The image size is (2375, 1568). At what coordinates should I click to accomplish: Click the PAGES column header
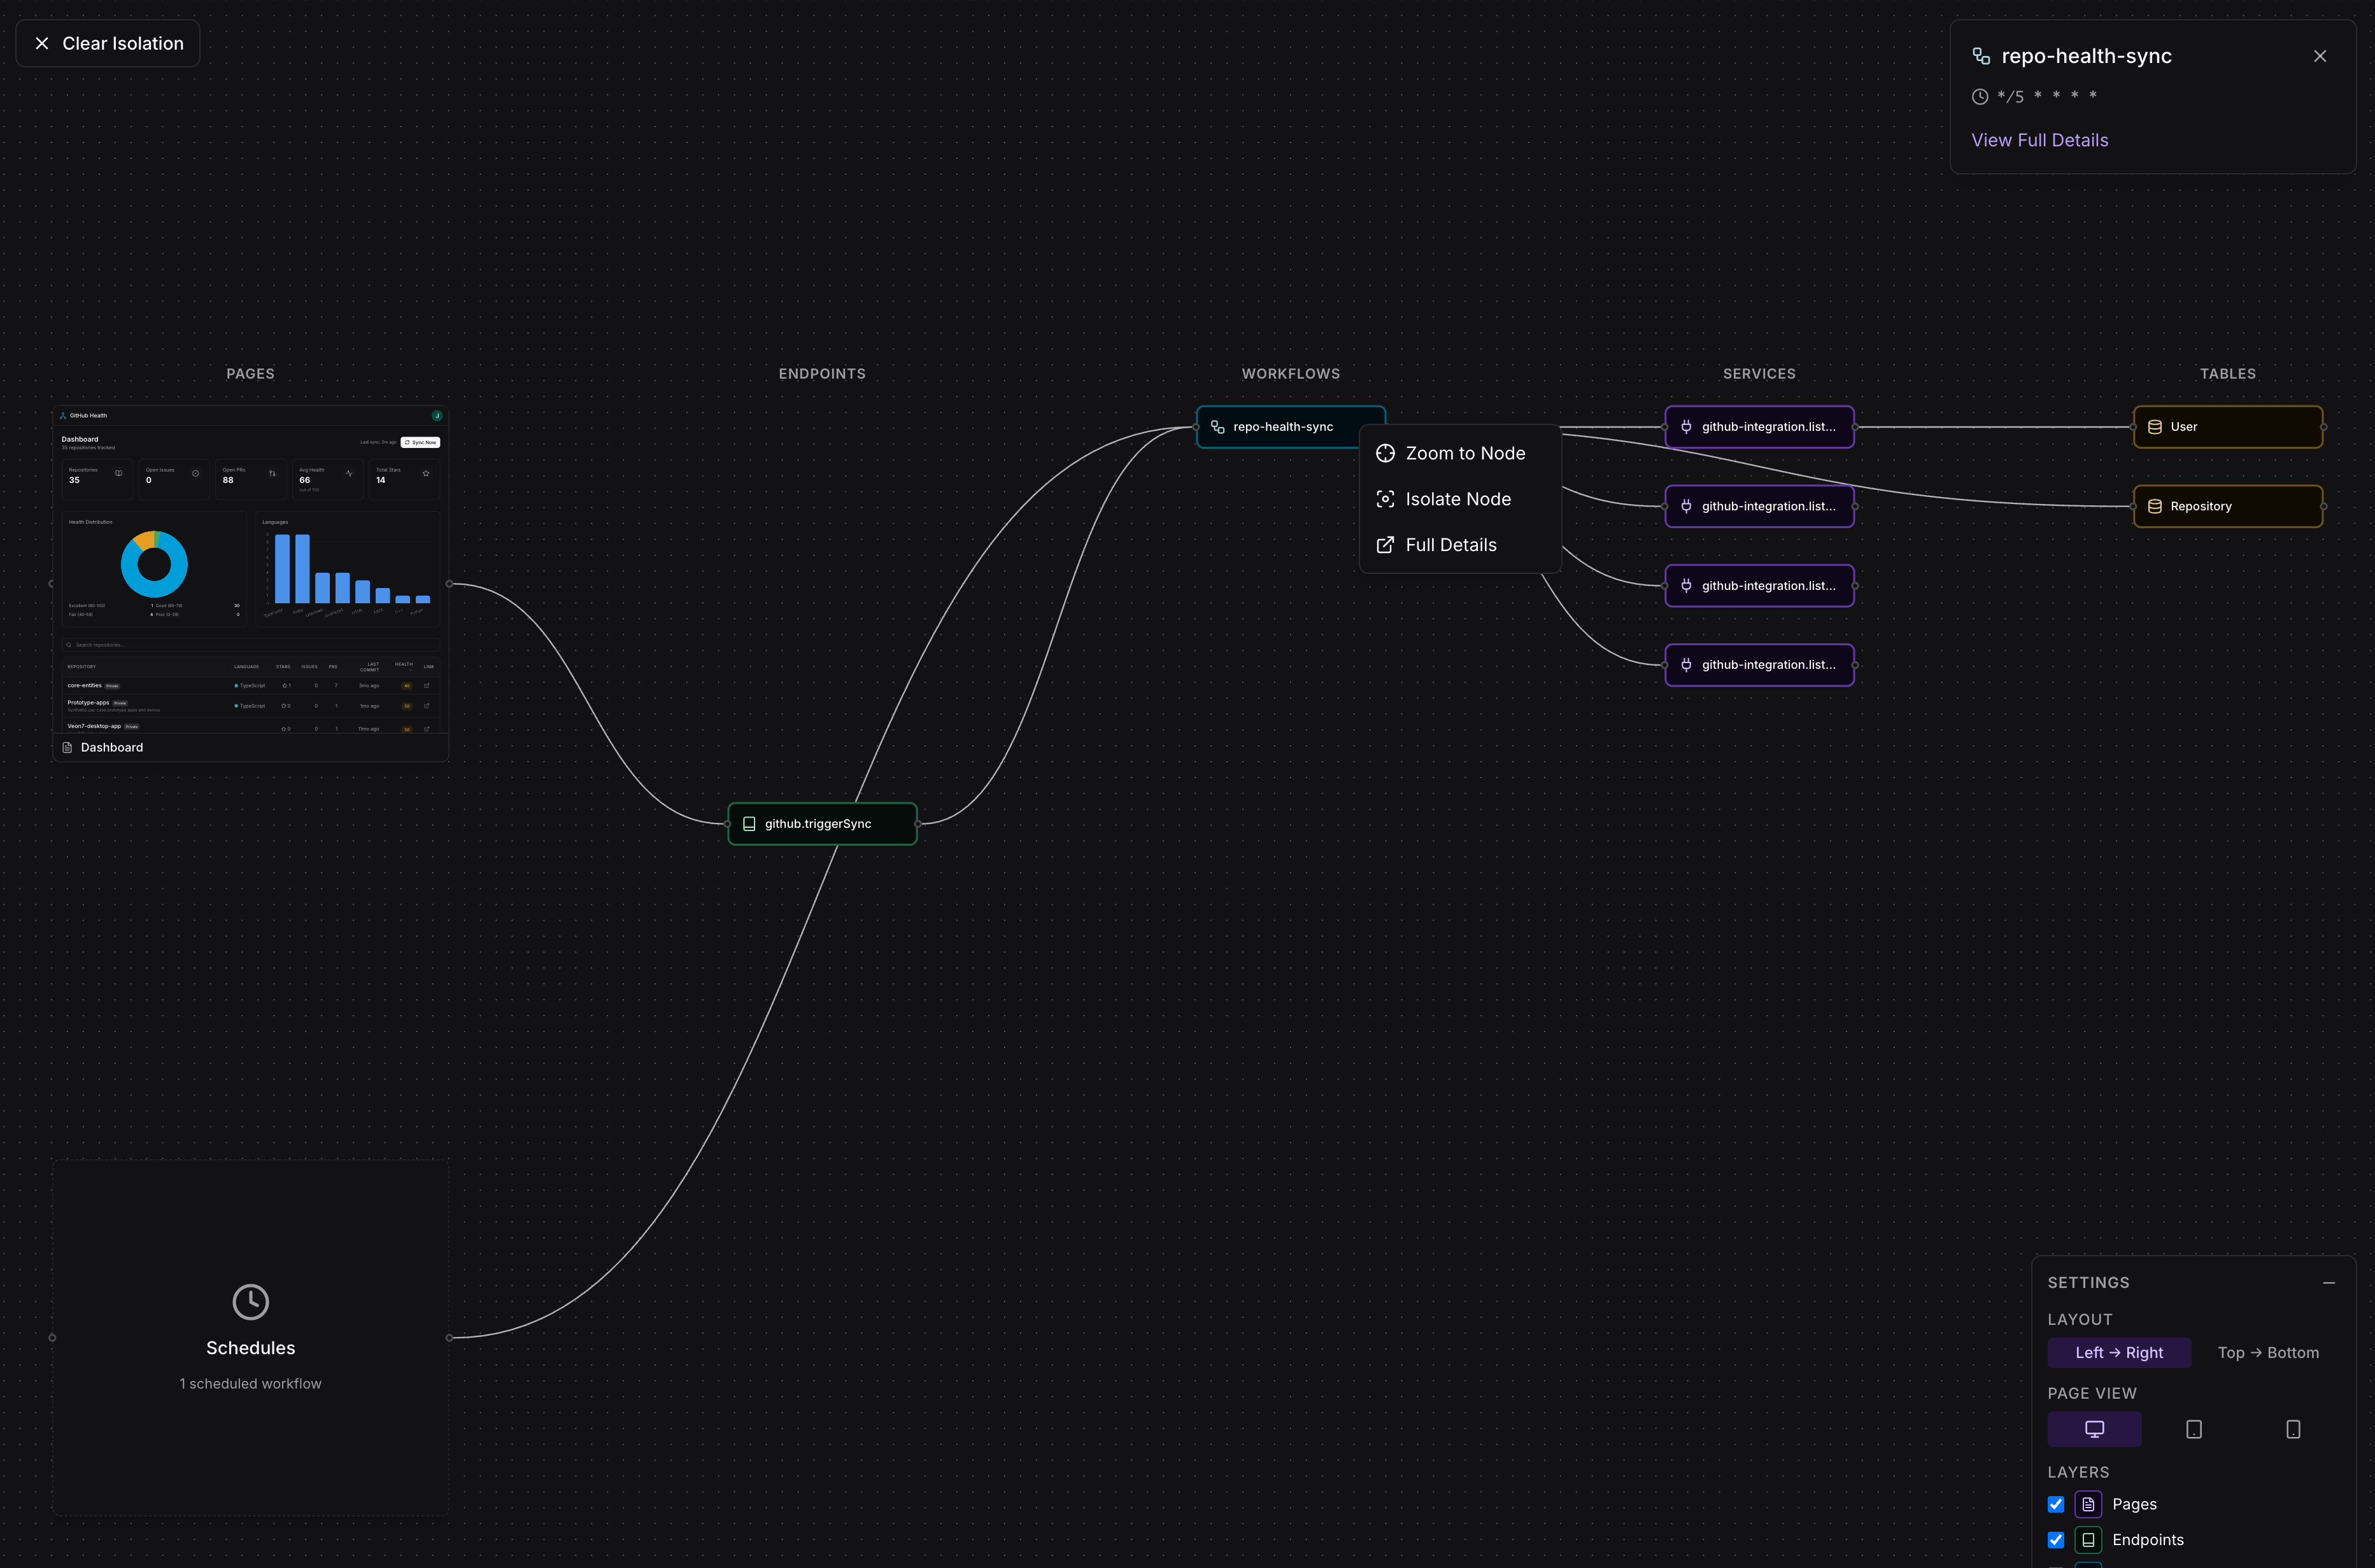(250, 374)
